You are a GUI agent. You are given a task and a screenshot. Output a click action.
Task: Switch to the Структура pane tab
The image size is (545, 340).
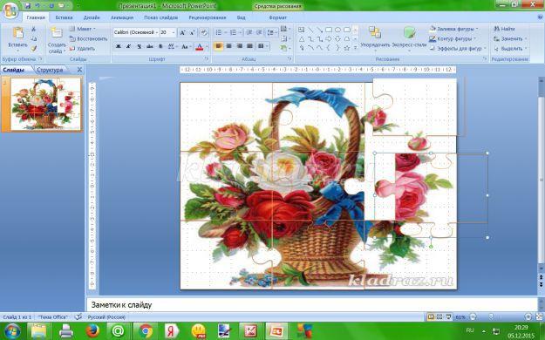coord(50,70)
